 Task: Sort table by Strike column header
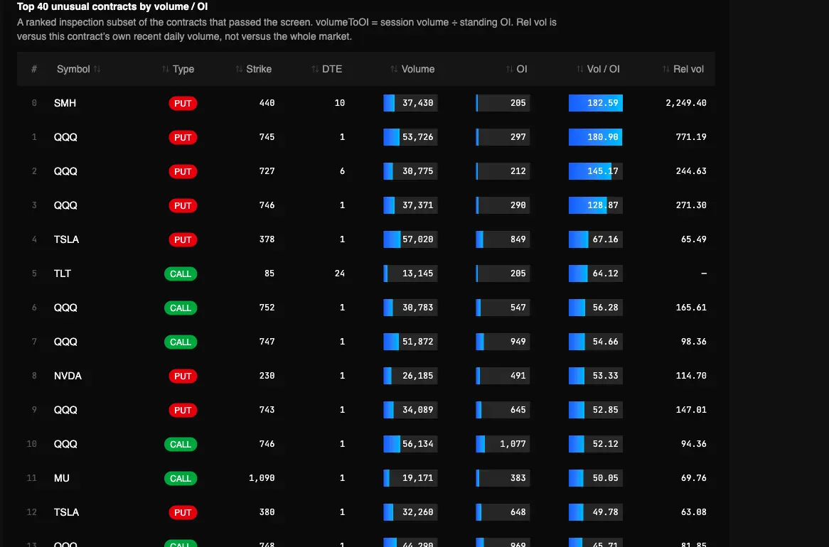(x=254, y=69)
